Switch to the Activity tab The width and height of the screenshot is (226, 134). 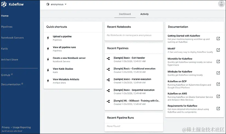click(x=144, y=14)
